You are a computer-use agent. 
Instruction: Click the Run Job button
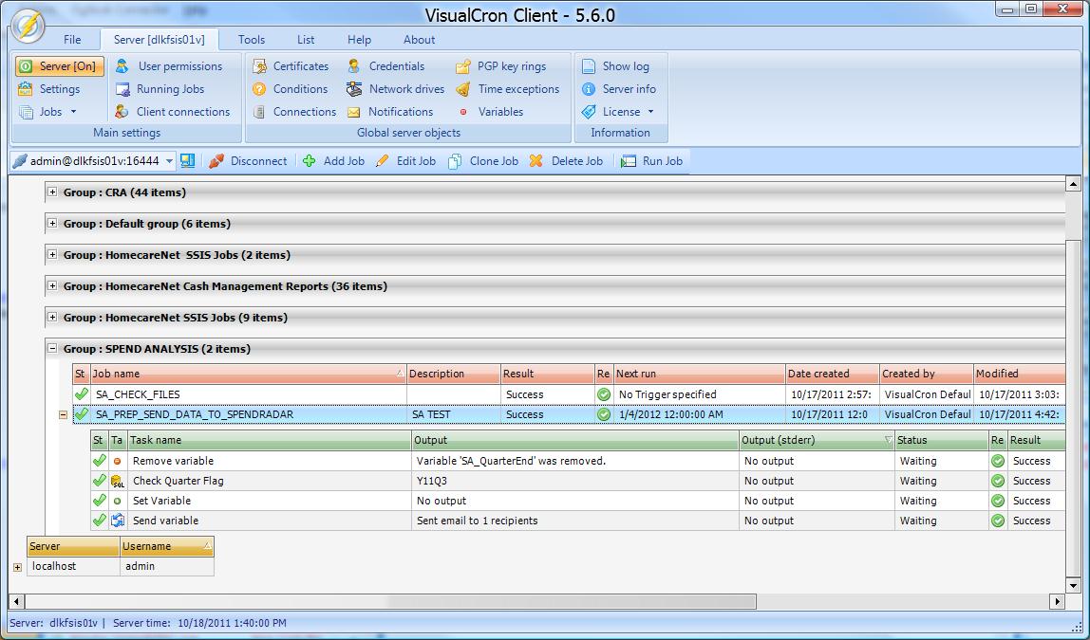tap(652, 161)
